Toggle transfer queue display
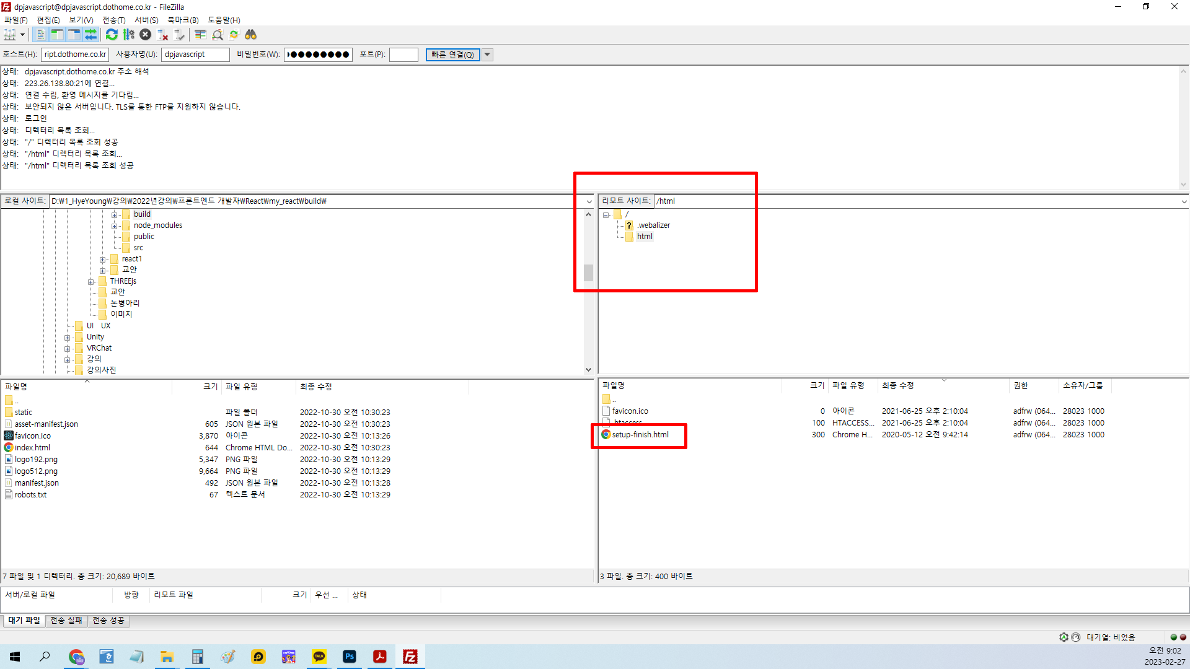This screenshot has width=1190, height=669. [x=90, y=35]
